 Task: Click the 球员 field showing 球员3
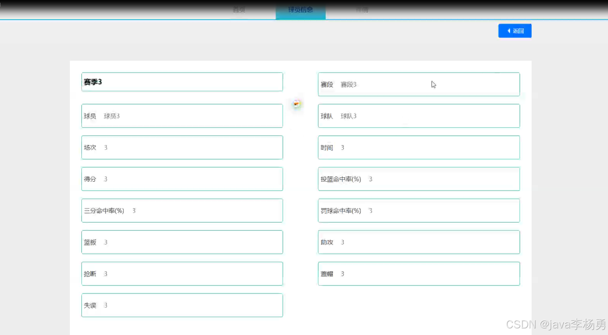(x=182, y=116)
